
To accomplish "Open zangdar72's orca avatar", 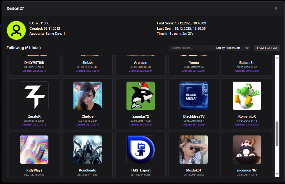I will (x=141, y=96).
